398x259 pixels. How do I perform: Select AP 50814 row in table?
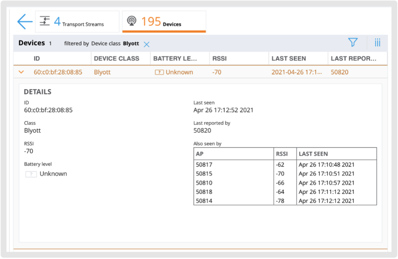click(204, 201)
